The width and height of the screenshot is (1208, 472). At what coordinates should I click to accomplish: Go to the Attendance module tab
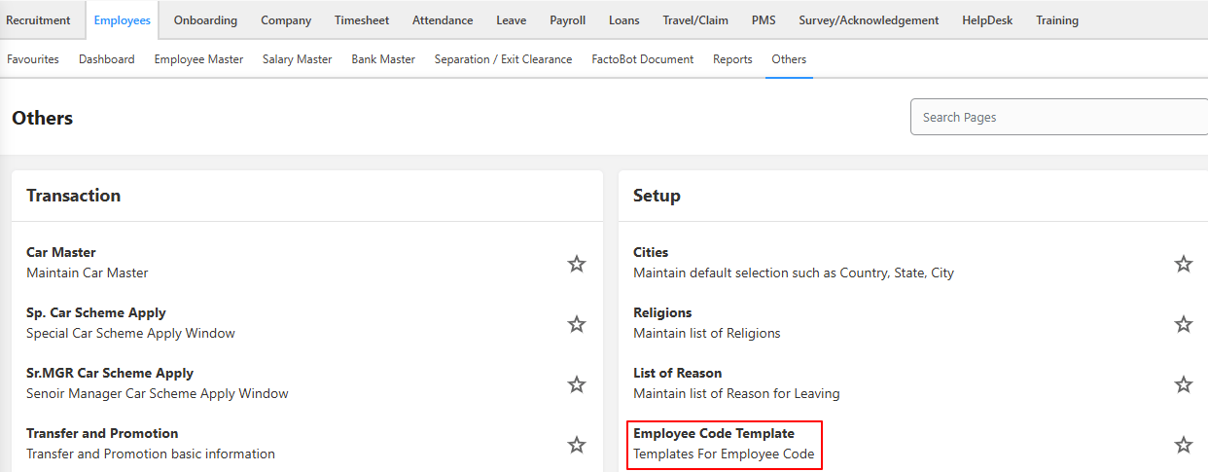[x=443, y=20]
